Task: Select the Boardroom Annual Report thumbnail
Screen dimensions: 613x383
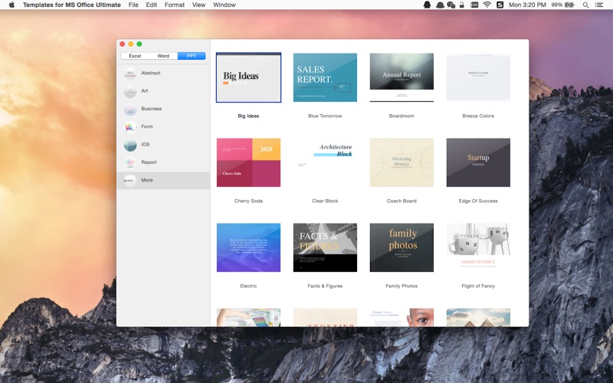Action: [402, 77]
